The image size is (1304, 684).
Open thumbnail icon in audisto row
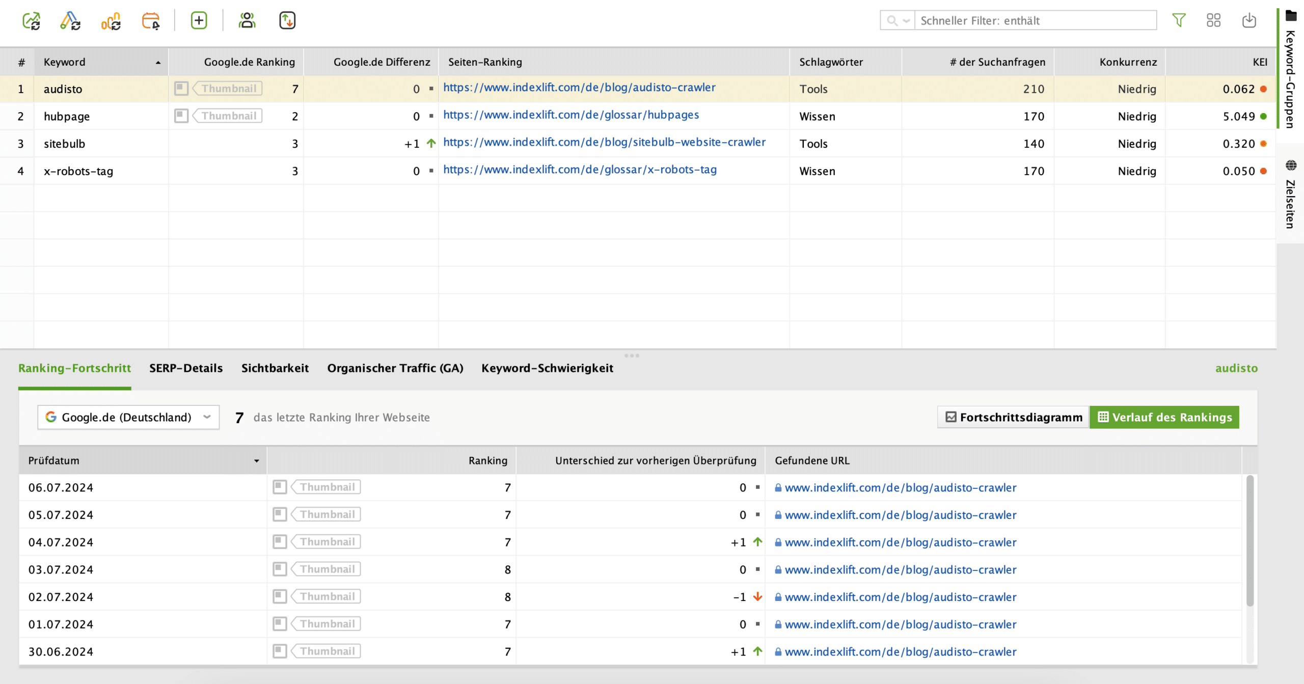tap(181, 89)
